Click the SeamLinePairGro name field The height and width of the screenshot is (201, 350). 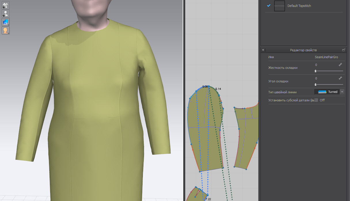click(326, 57)
